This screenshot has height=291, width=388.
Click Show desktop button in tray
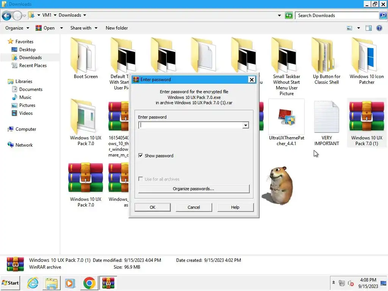[x=384, y=283]
